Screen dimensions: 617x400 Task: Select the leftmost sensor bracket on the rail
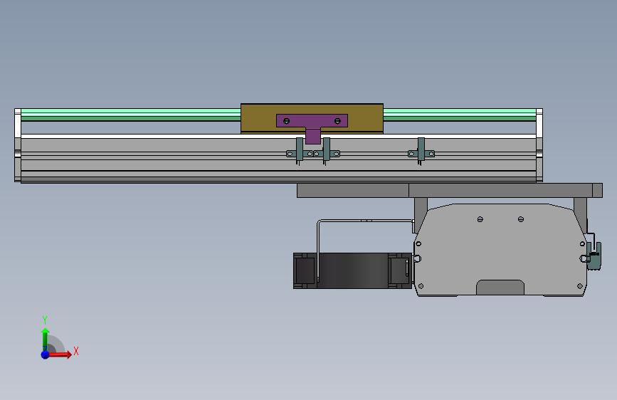coord(300,152)
